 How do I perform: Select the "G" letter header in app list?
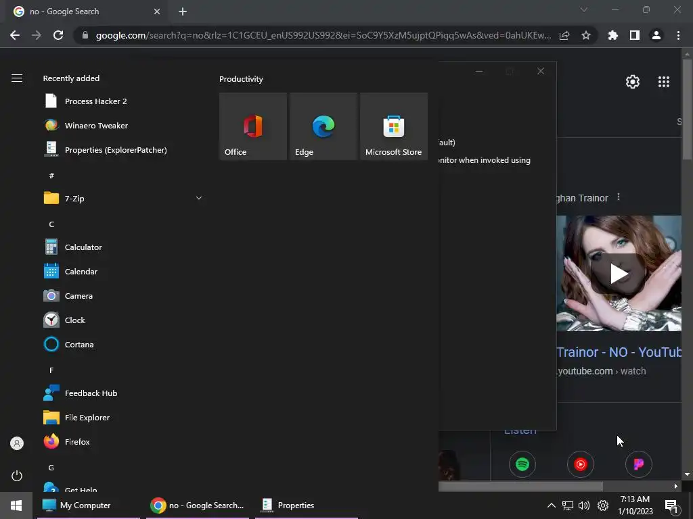(x=51, y=468)
